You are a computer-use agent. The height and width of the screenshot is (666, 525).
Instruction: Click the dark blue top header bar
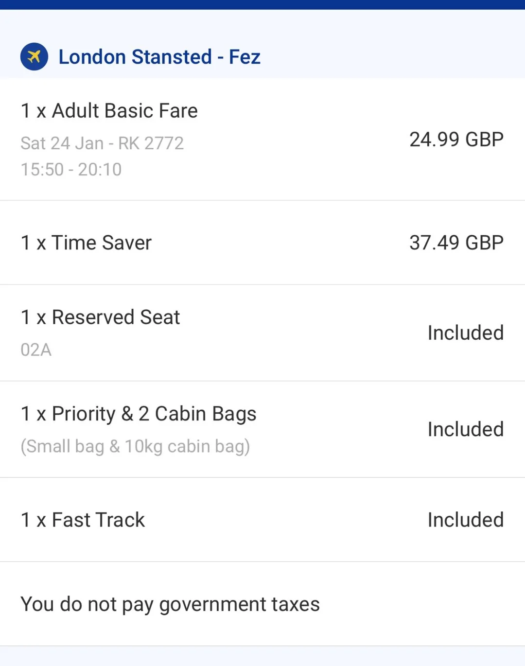click(262, 4)
